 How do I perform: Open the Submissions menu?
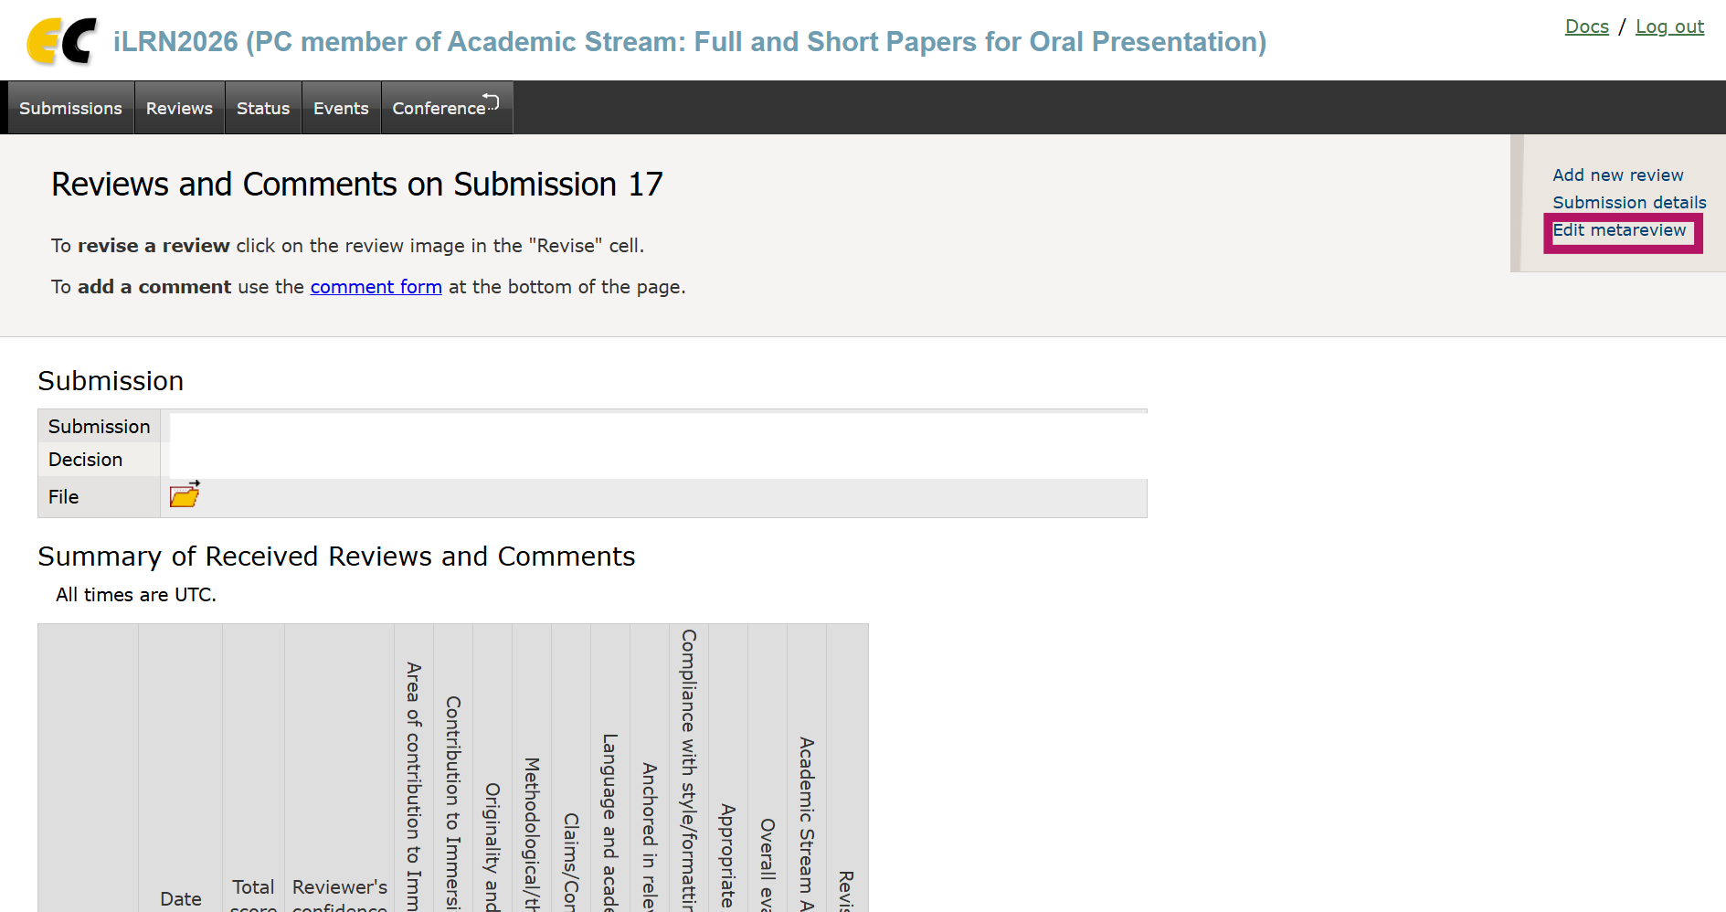point(70,108)
